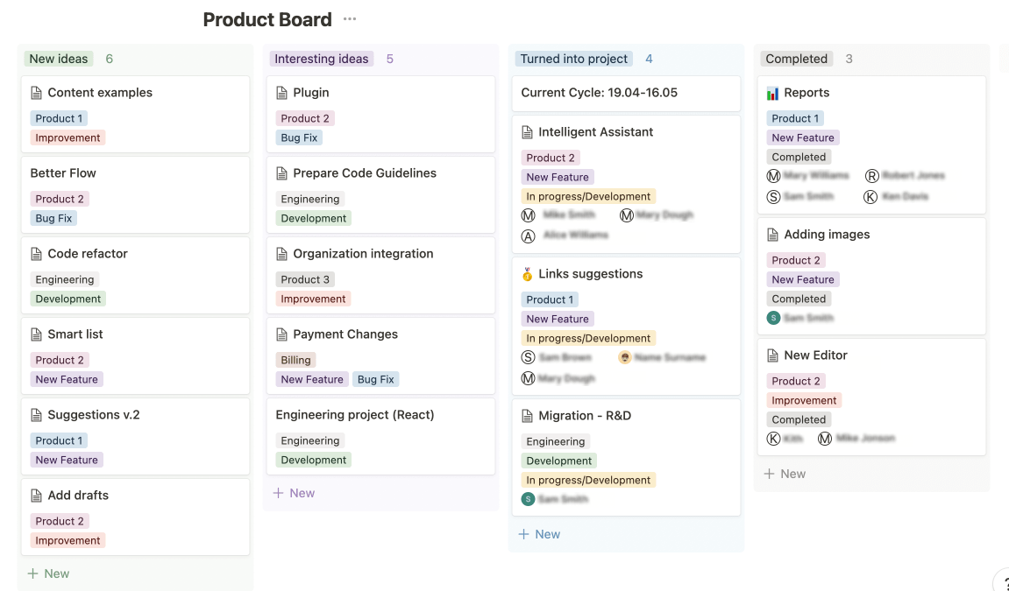This screenshot has width=1009, height=591.
Task: Open the Product Board three-dot options menu
Action: pos(350,19)
